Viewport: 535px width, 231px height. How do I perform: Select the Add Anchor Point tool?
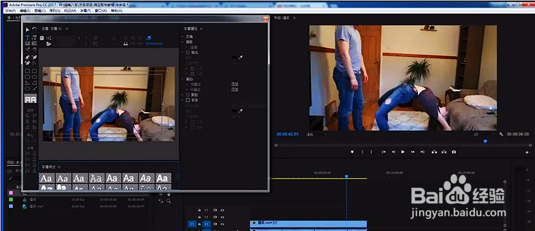(x=28, y=63)
